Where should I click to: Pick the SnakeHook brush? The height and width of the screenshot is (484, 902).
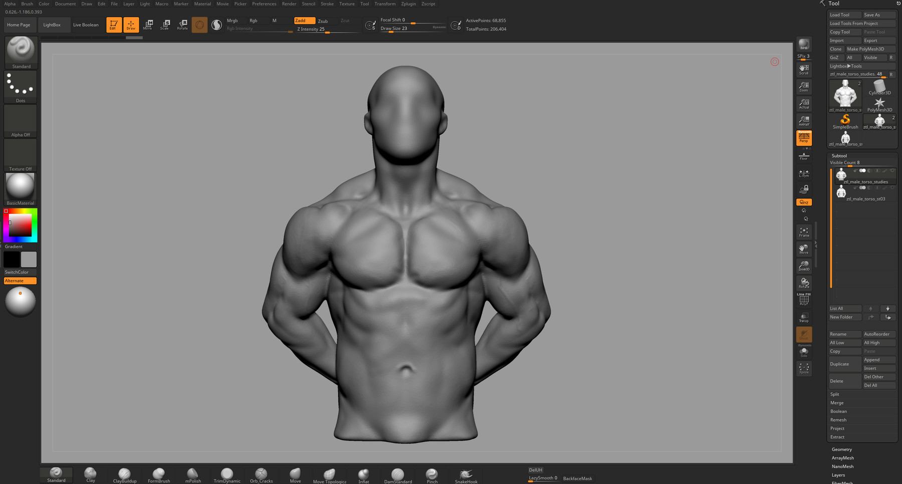click(466, 475)
